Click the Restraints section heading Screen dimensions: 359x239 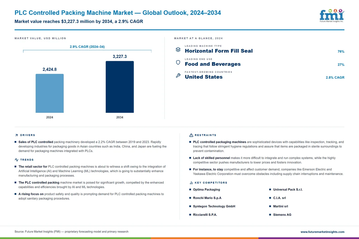click(x=206, y=135)
